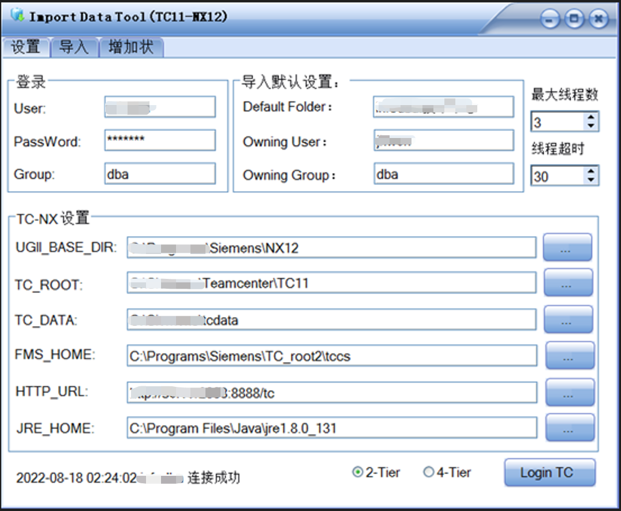Click the application icon in title bar
621x511 pixels.
pyautogui.click(x=17, y=16)
